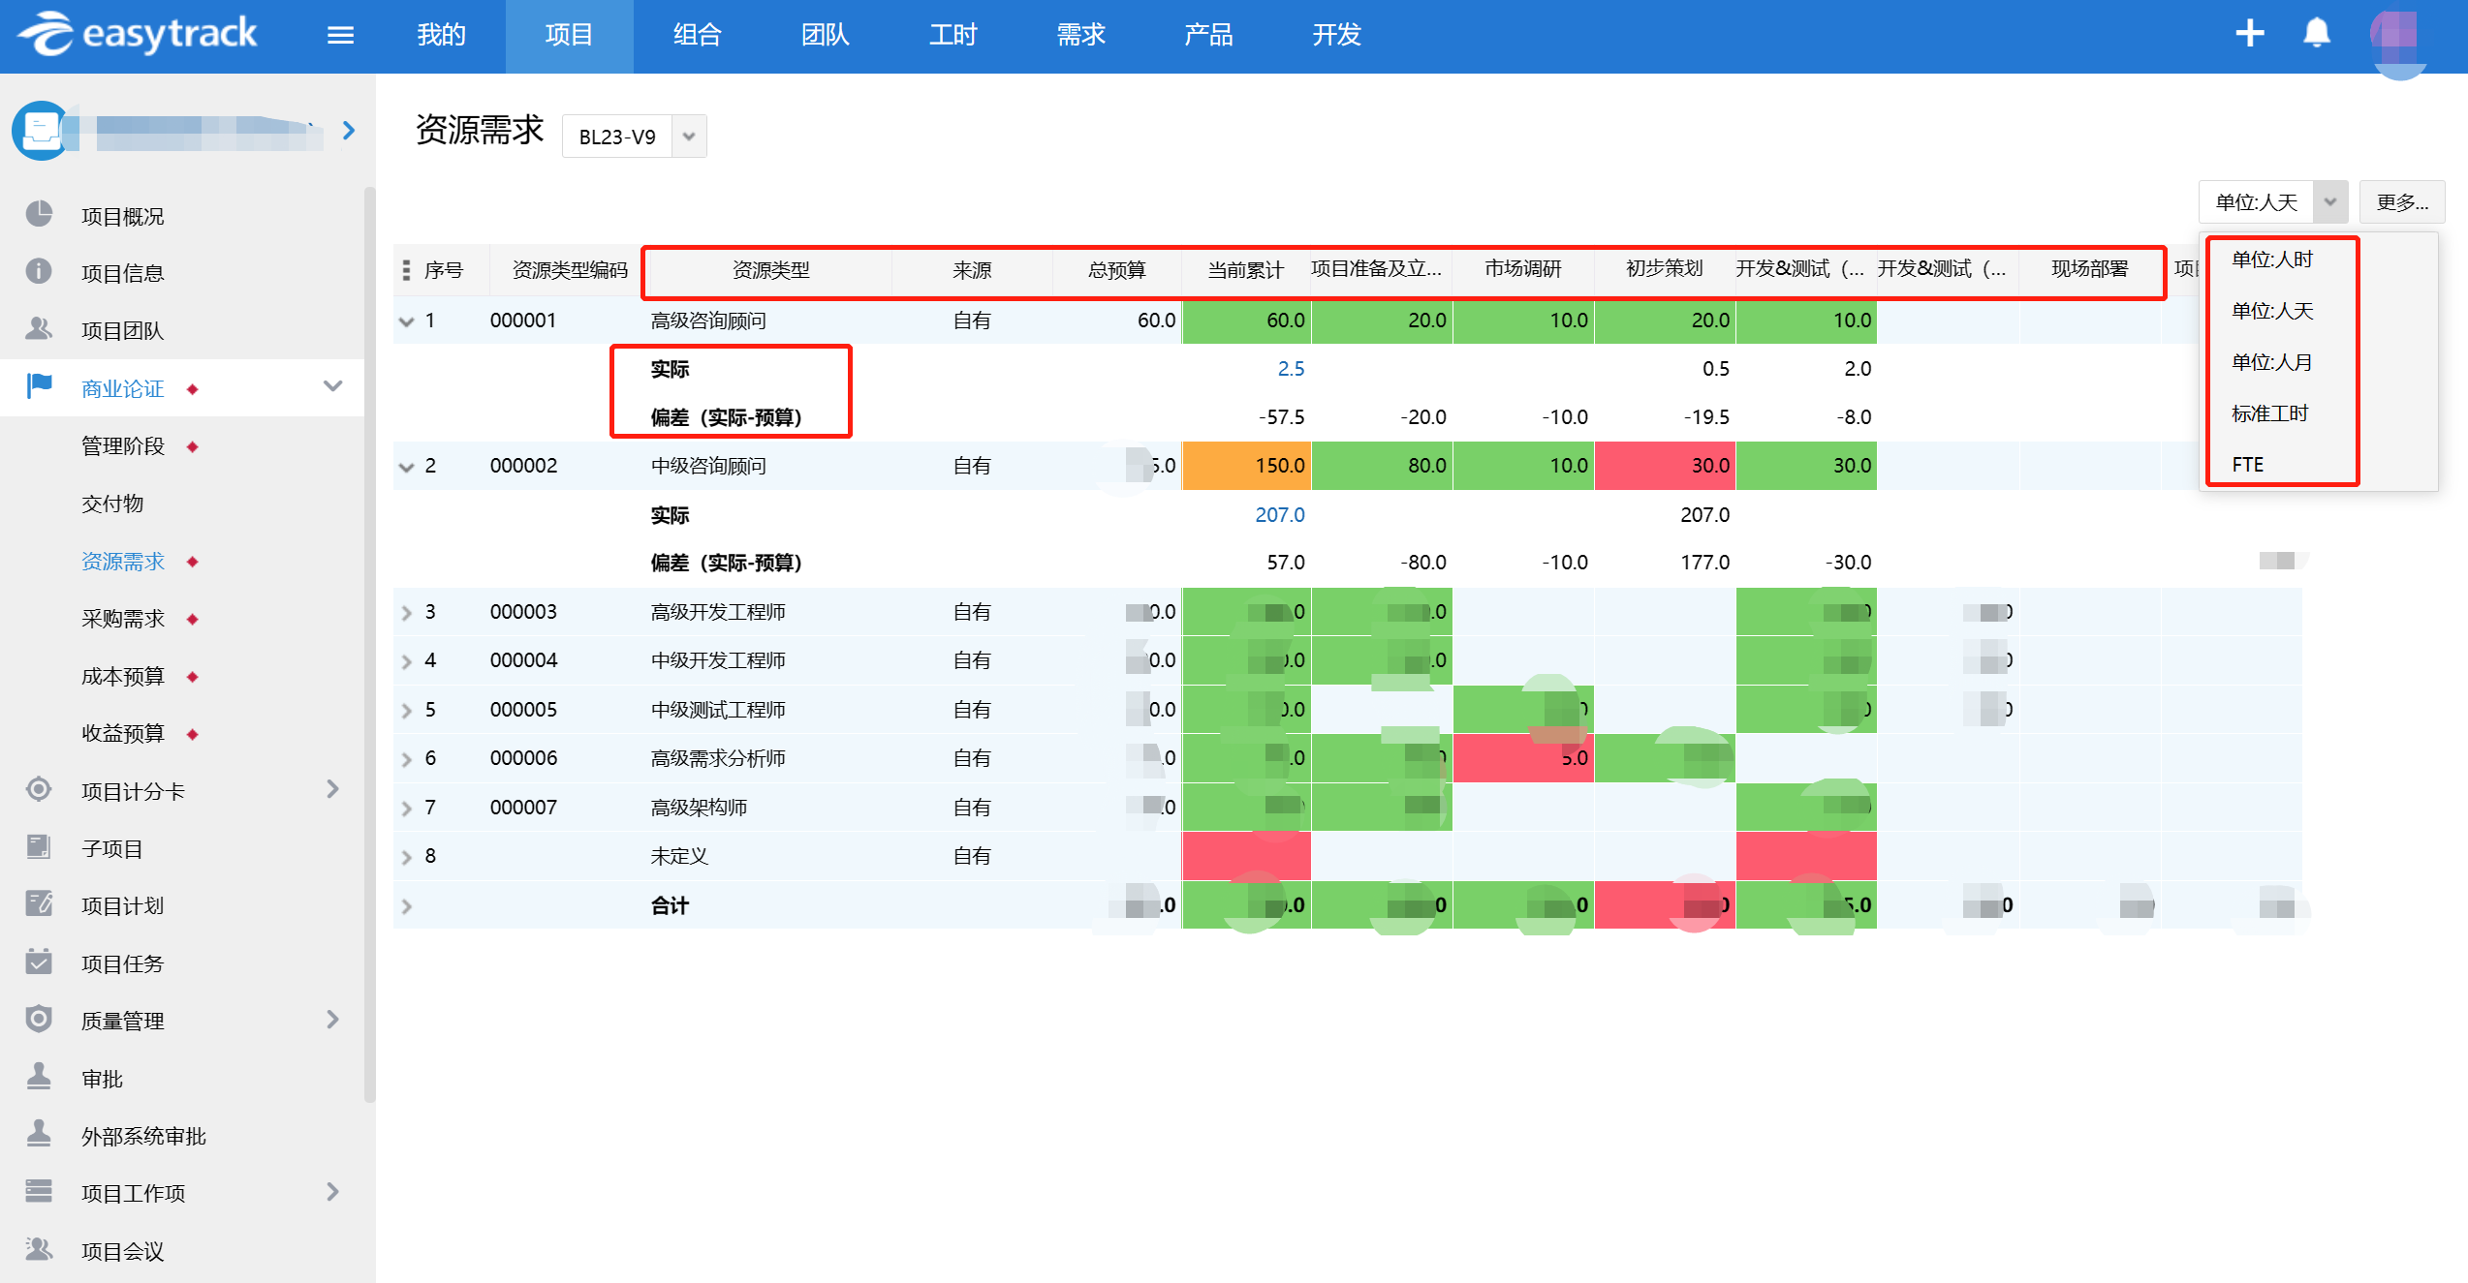This screenshot has height=1283, width=2468.
Task: Click the 项目会议 people icon
Action: click(x=39, y=1249)
